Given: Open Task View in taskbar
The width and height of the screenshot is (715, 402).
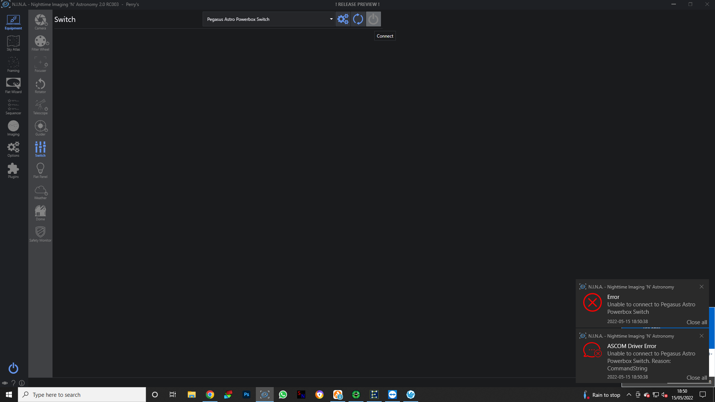Looking at the screenshot, I should [x=173, y=395].
